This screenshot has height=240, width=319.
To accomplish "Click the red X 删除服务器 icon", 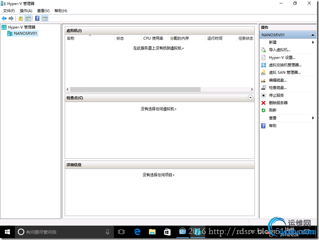I will tap(264, 103).
